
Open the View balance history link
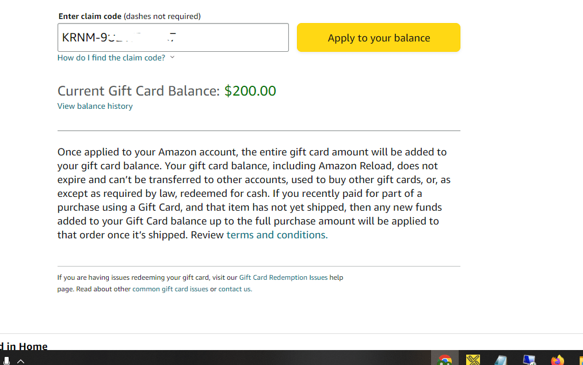[x=95, y=106]
